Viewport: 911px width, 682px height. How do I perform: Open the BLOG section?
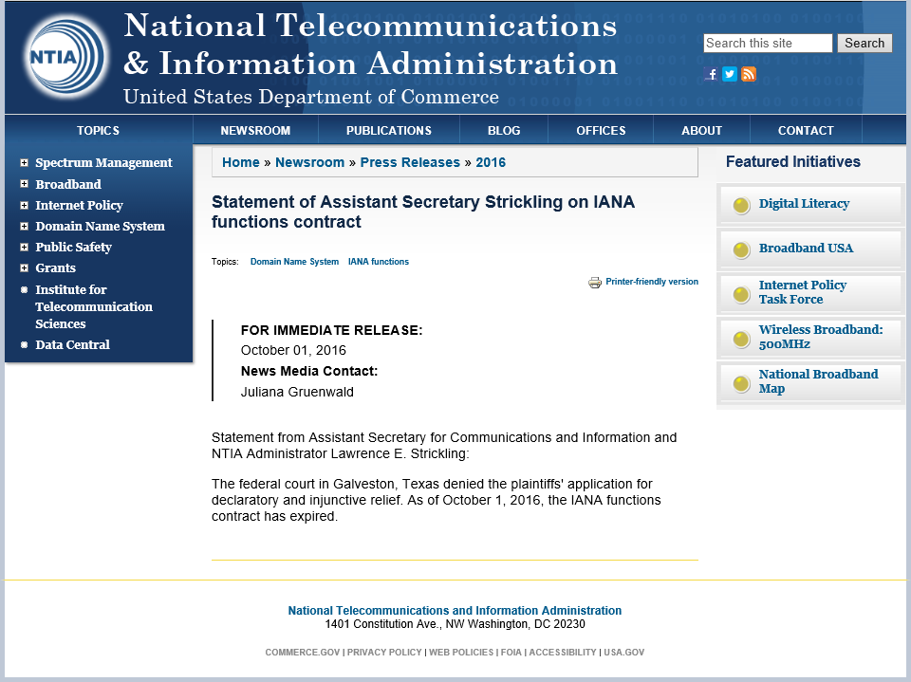(x=504, y=130)
